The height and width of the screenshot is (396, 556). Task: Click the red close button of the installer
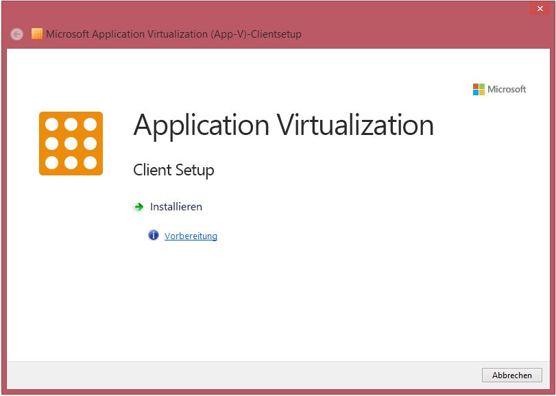point(541,8)
